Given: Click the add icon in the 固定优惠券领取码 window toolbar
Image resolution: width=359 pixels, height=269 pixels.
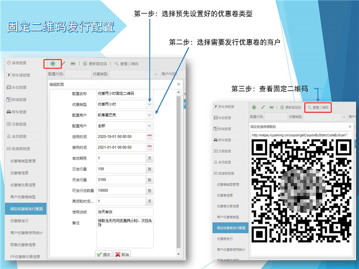Looking at the screenshot, I should pos(254,107).
